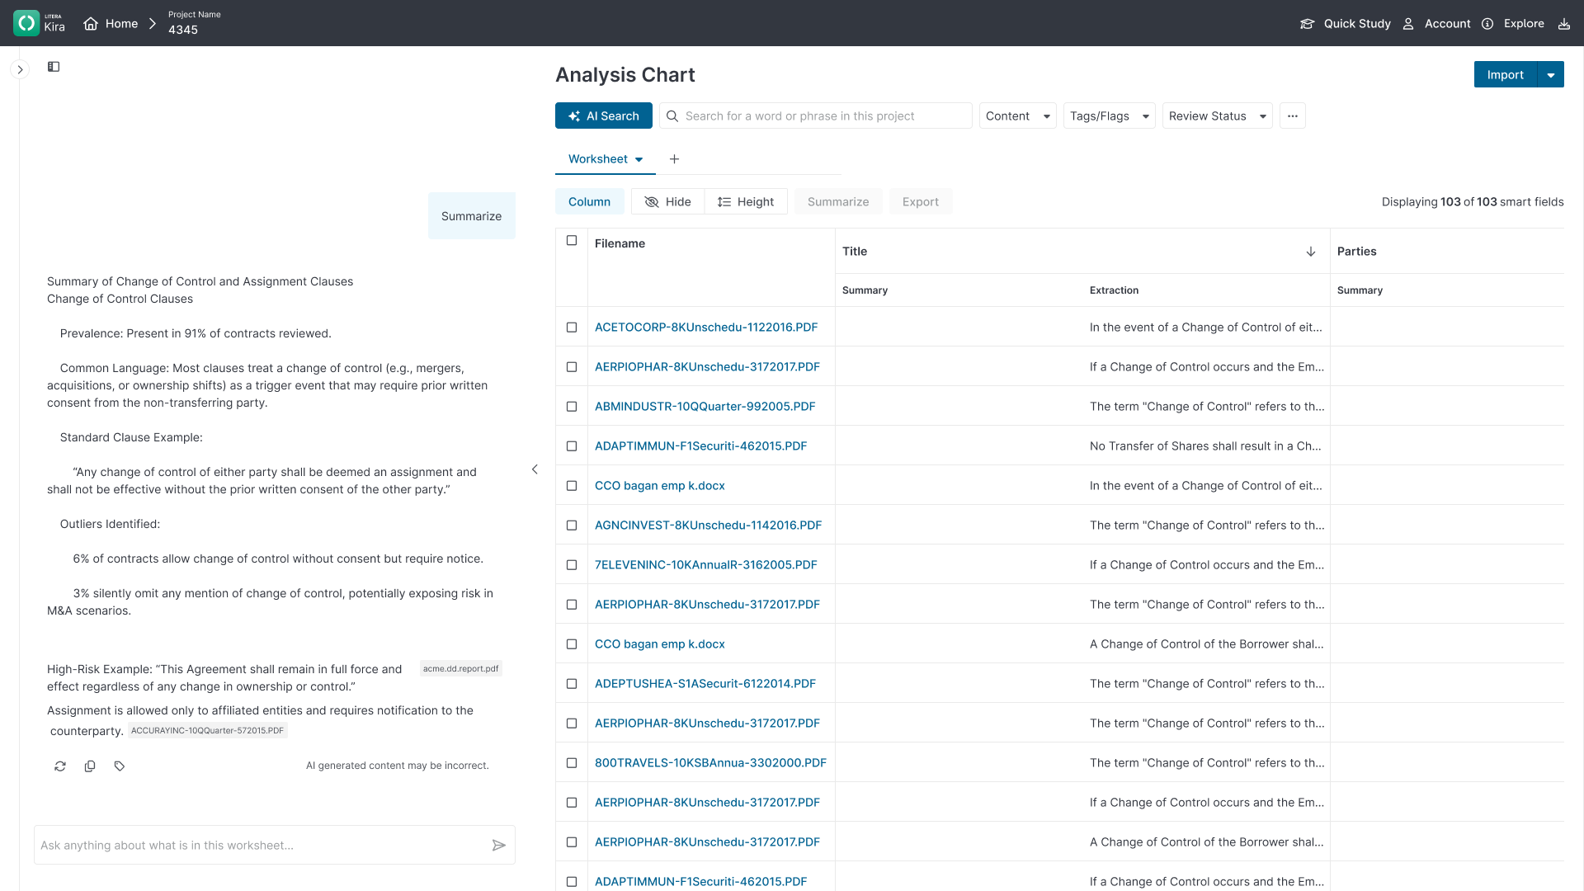Image resolution: width=1584 pixels, height=891 pixels.
Task: Click the download icon in top bar
Action: [1563, 24]
